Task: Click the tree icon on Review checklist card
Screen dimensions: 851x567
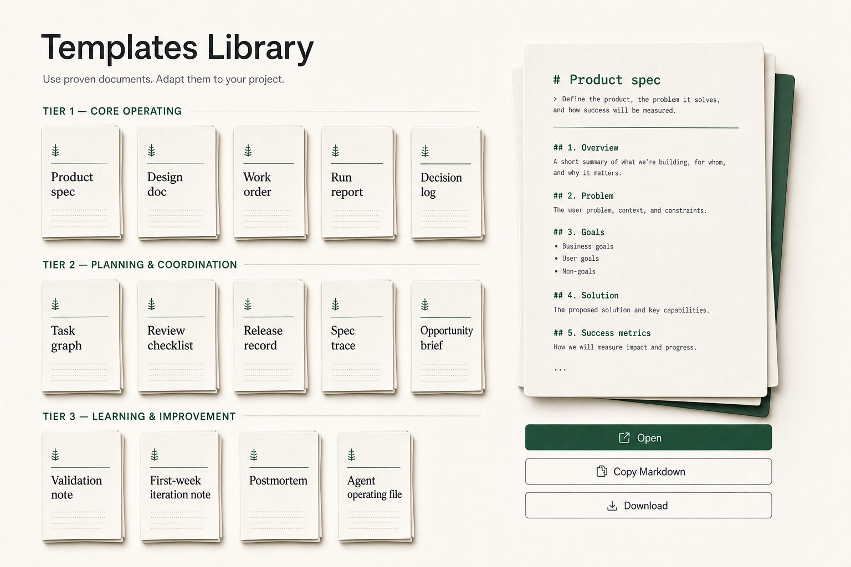Action: (x=151, y=304)
